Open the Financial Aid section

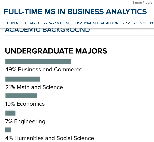[x=87, y=23]
